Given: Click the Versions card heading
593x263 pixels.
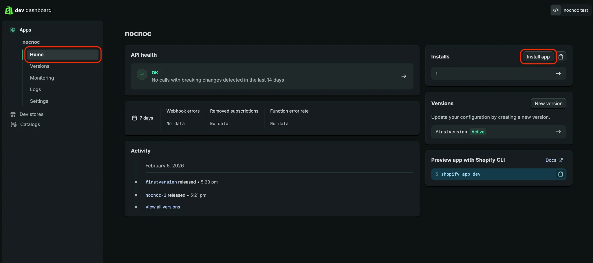Looking at the screenshot, I should click(x=442, y=104).
